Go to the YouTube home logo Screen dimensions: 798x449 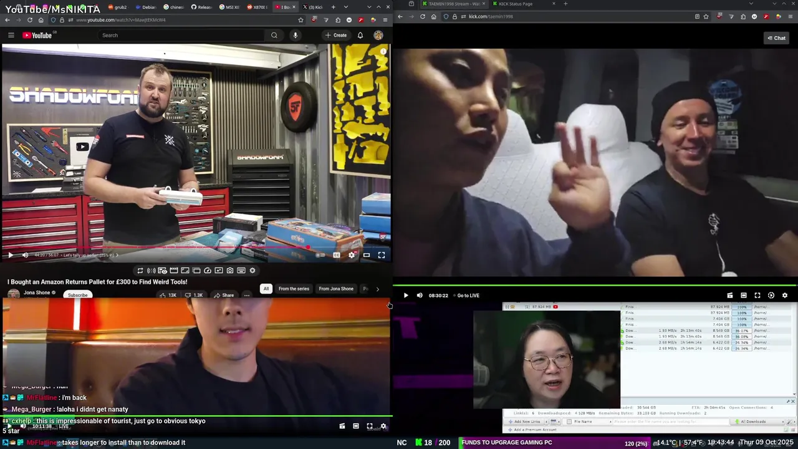click(x=37, y=35)
